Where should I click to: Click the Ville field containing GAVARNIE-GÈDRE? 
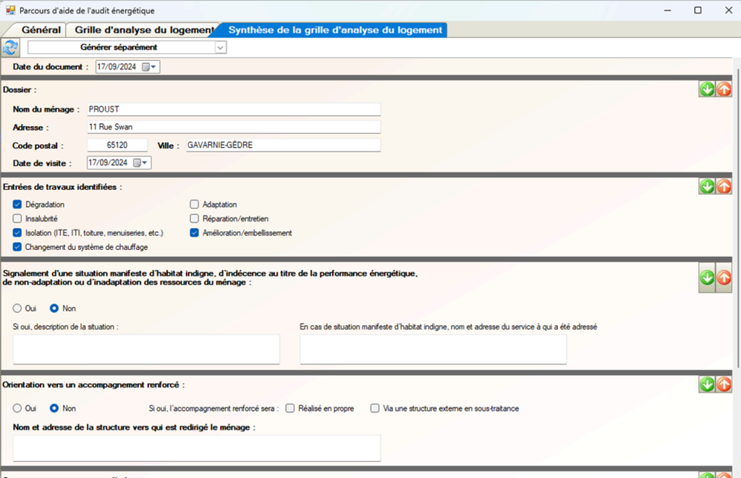coord(281,145)
